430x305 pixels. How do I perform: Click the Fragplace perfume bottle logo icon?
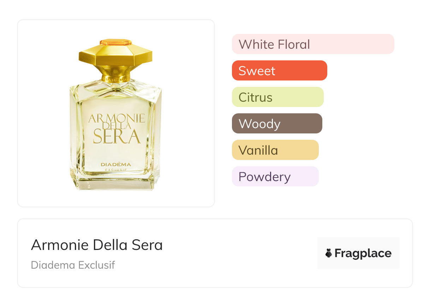click(x=329, y=253)
